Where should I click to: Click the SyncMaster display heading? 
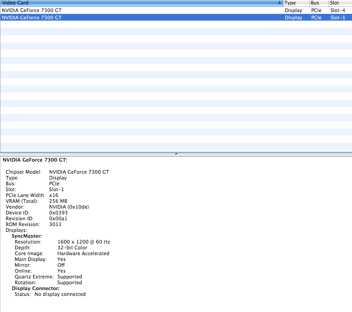click(x=27, y=236)
